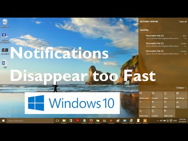
Task: Open the Recycle Bin desktop icon
Action: pyautogui.click(x=5, y=23)
